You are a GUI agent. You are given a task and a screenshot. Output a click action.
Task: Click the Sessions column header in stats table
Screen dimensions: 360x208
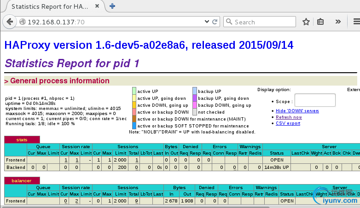[128, 146]
